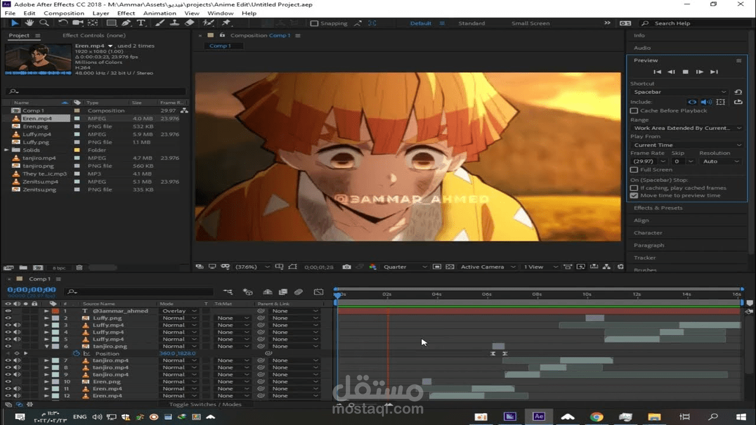Image resolution: width=756 pixels, height=425 pixels.
Task: Expand the Tracker panel
Action: (x=644, y=257)
